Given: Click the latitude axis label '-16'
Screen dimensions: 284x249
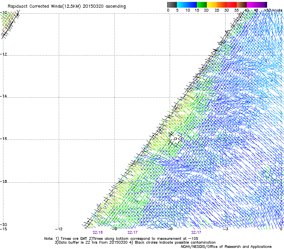Looking at the screenshot, I should 3,139.
